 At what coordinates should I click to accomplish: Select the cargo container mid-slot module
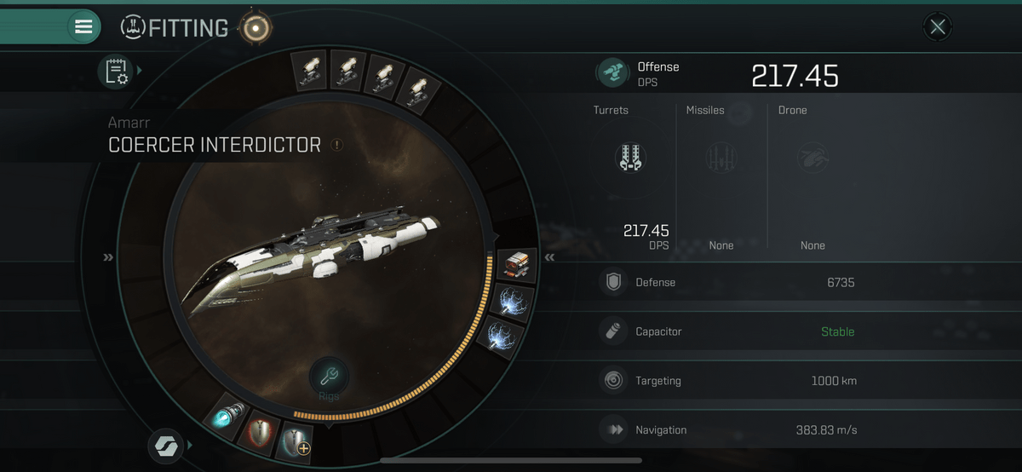(516, 266)
